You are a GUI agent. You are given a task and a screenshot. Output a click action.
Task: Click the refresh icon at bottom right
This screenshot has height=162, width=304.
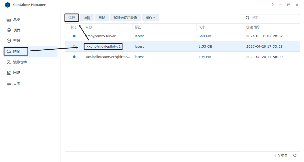295,155
